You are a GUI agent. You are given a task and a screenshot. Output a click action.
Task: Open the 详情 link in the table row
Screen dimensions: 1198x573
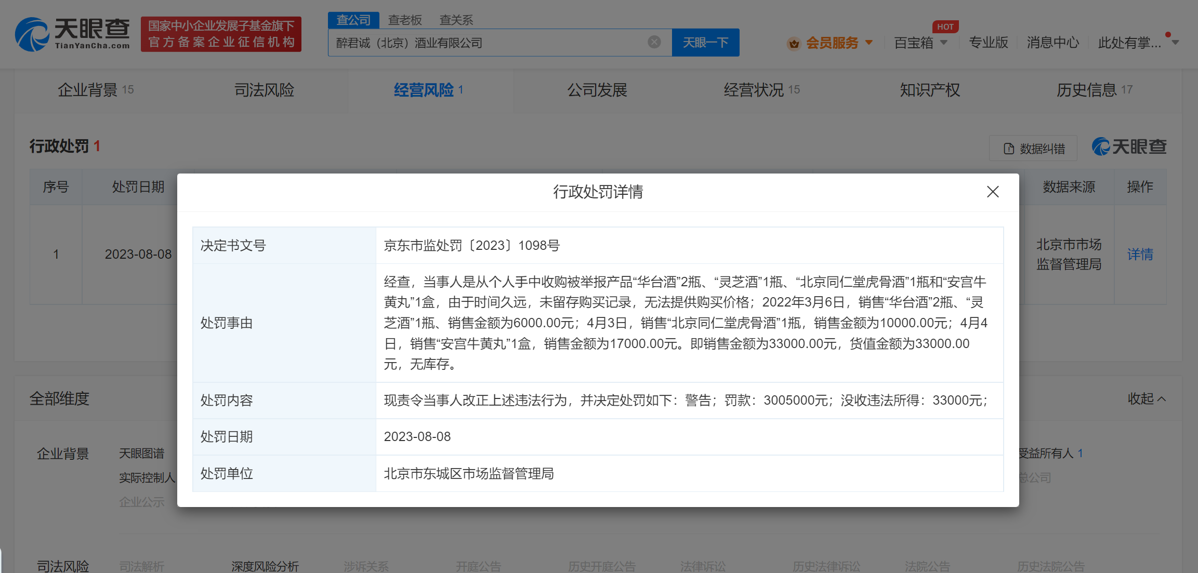click(x=1140, y=254)
